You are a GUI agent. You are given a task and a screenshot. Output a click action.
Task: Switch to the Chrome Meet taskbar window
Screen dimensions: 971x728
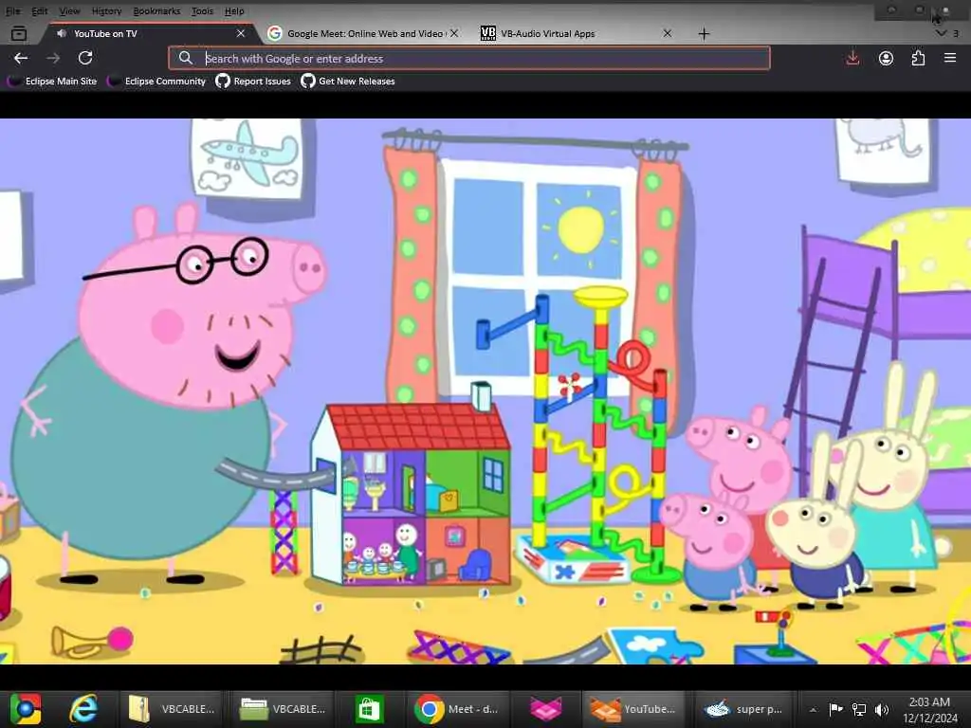click(x=457, y=709)
